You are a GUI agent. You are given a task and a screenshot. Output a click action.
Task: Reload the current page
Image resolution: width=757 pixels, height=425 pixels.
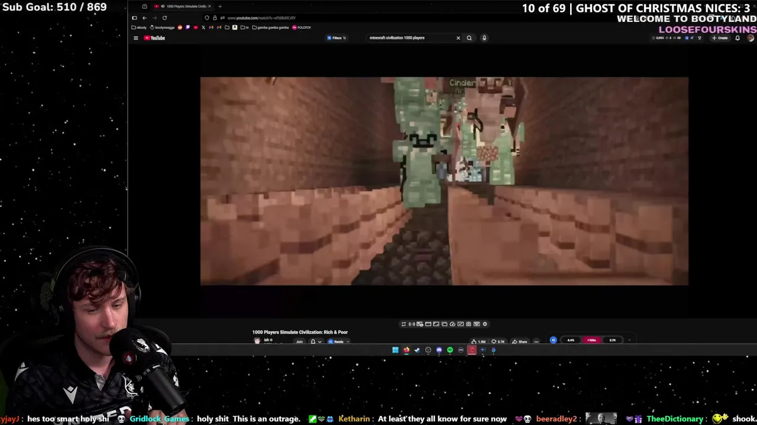click(x=164, y=18)
